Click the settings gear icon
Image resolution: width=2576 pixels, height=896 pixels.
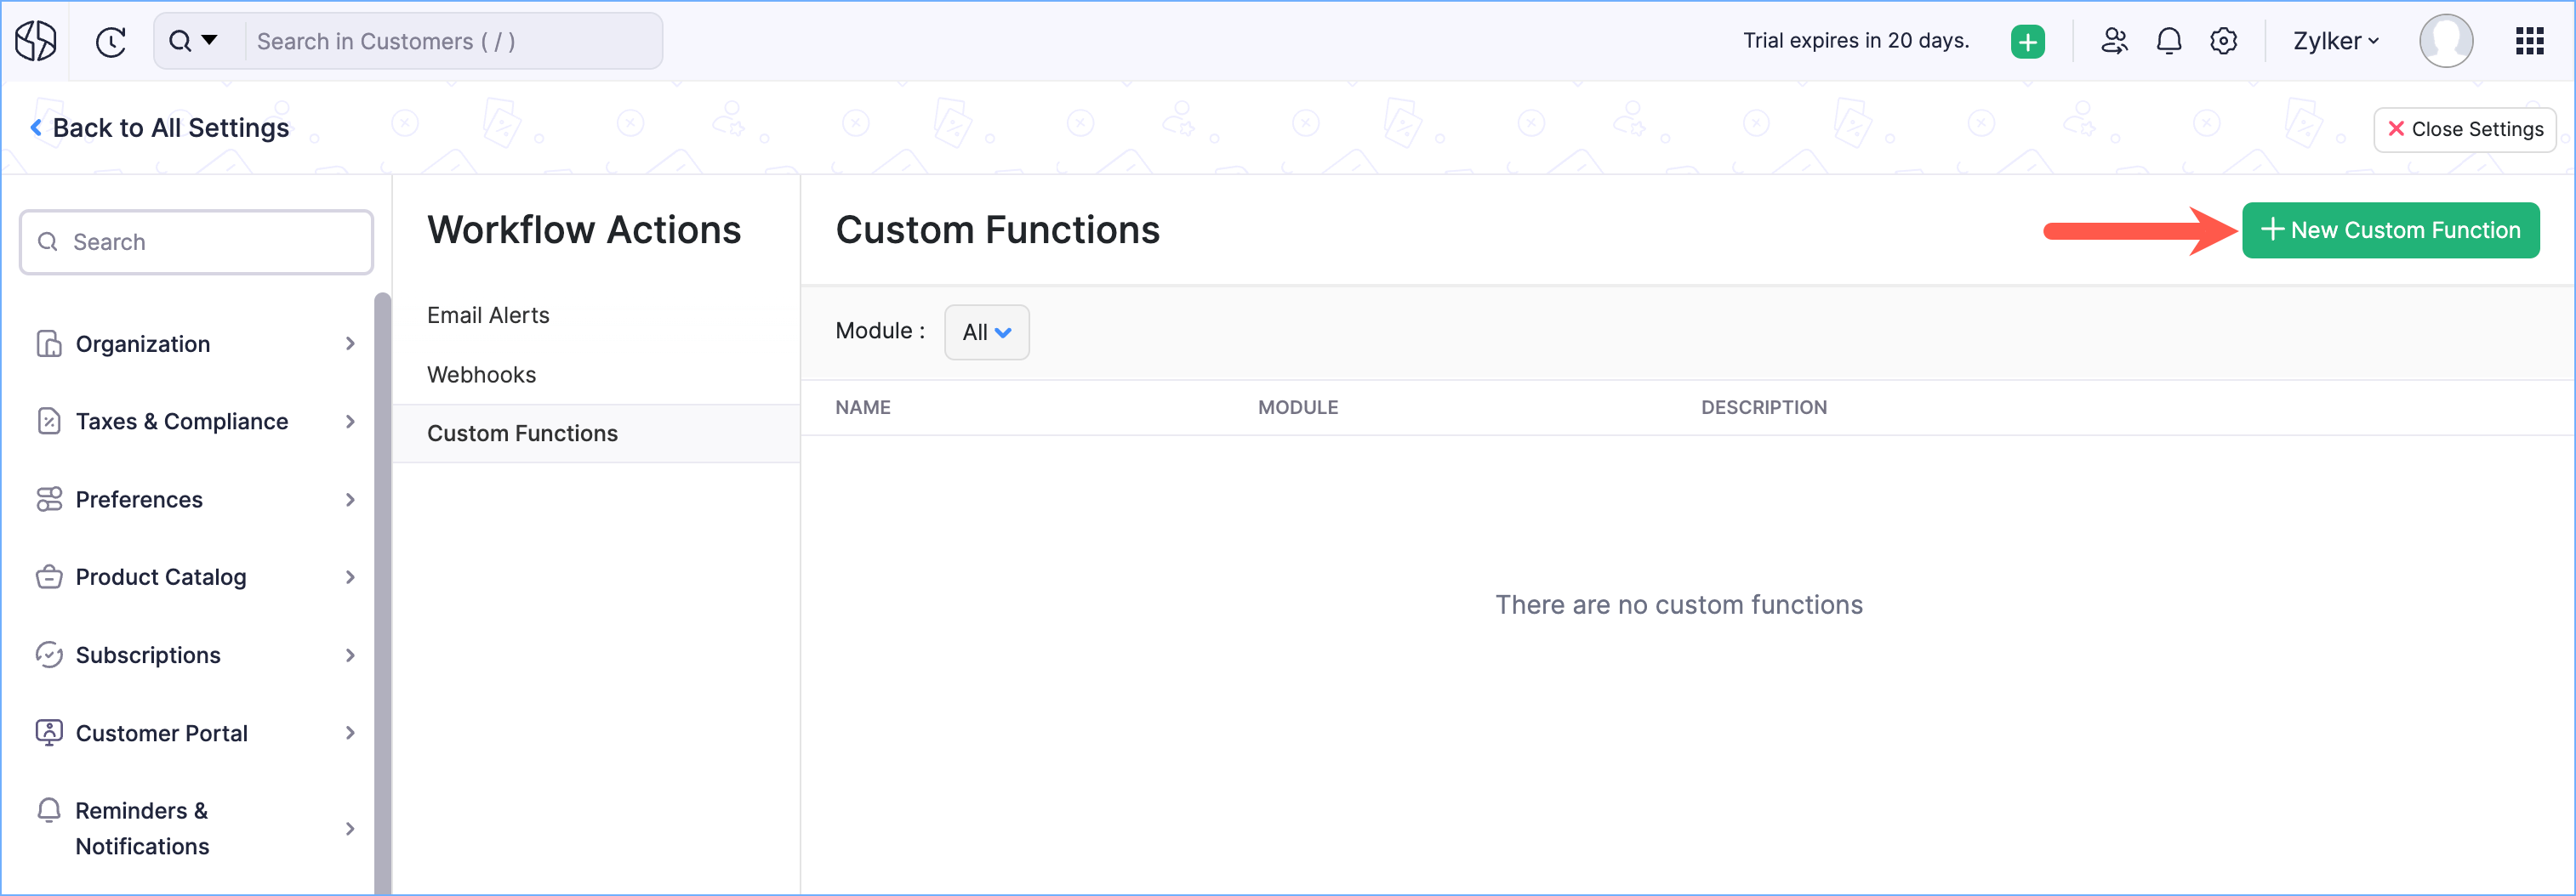[x=2223, y=41]
